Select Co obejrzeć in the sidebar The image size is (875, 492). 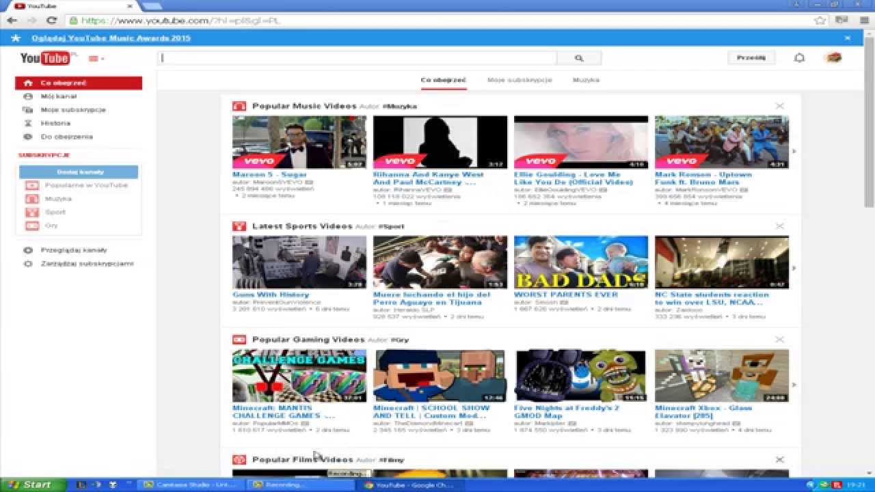(x=79, y=83)
